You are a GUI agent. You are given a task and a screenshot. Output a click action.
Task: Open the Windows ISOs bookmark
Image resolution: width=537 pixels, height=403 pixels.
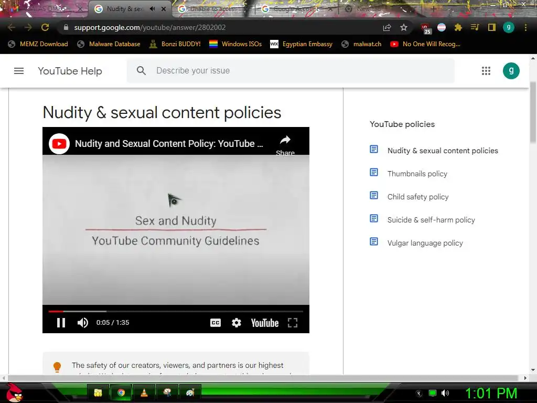(x=235, y=44)
